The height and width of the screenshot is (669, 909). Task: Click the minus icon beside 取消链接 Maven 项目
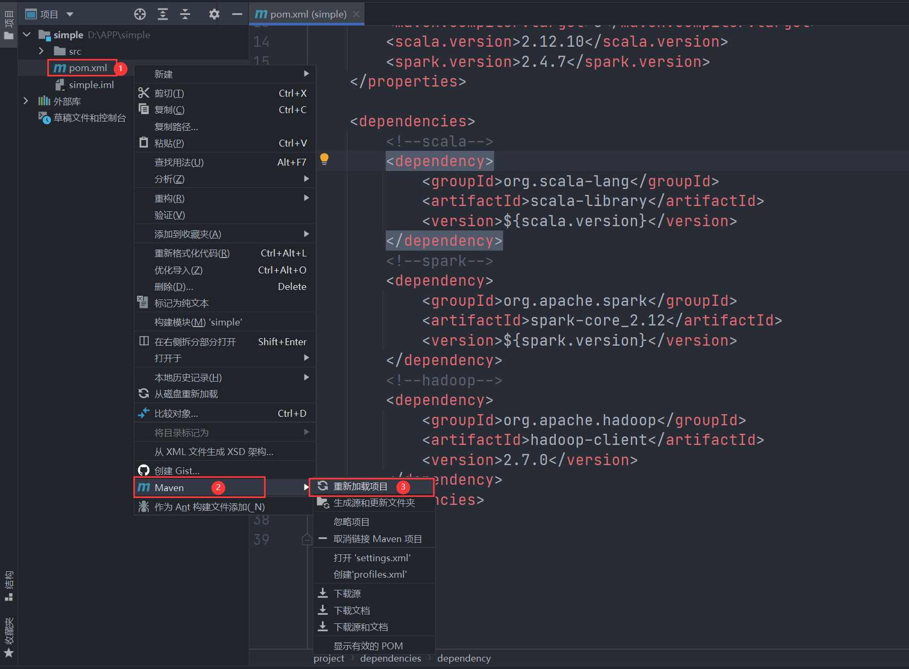[322, 538]
